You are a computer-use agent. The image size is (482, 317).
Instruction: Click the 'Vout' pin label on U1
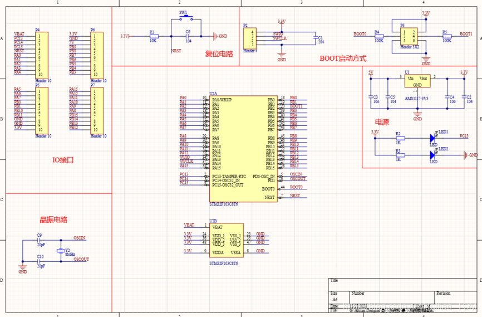(424, 79)
